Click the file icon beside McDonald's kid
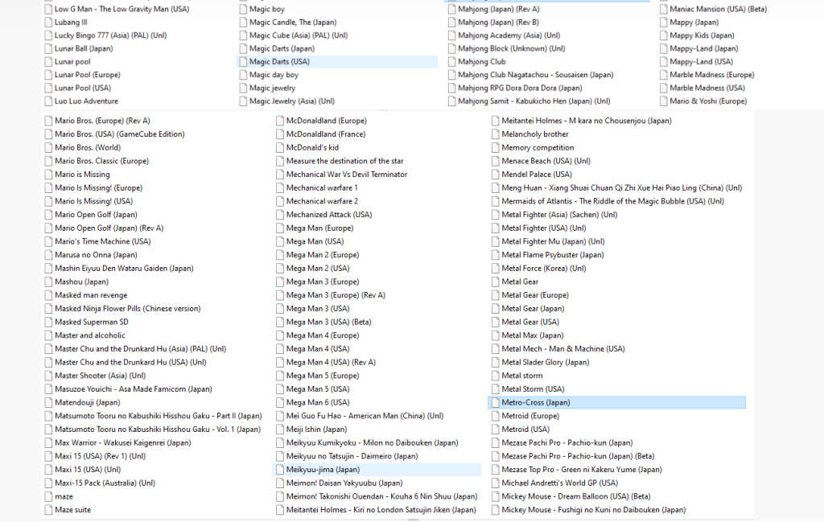Screen dimensions: 824x522 tap(279, 148)
